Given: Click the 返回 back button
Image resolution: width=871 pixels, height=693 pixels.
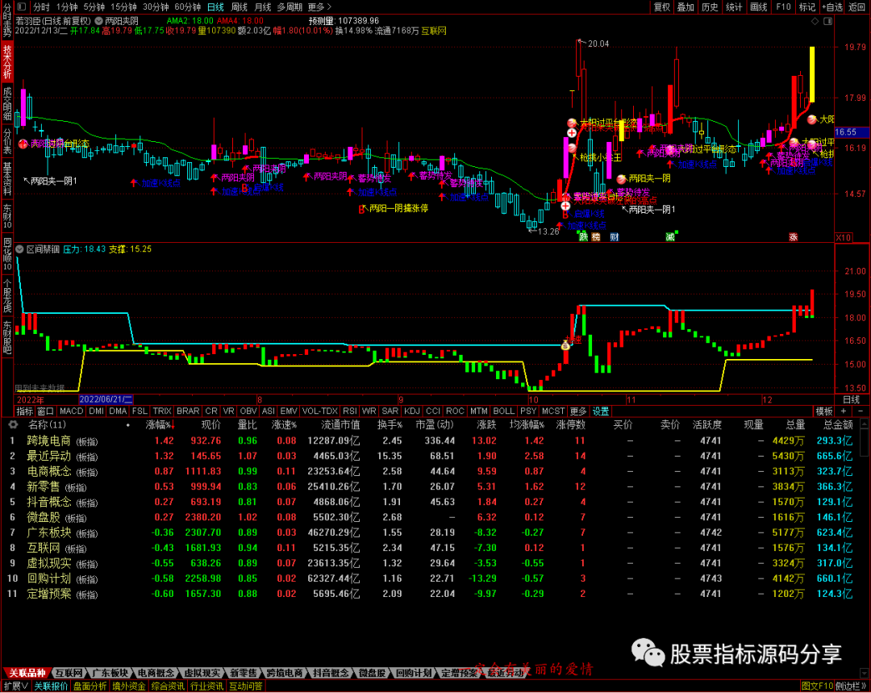Looking at the screenshot, I should point(856,6).
